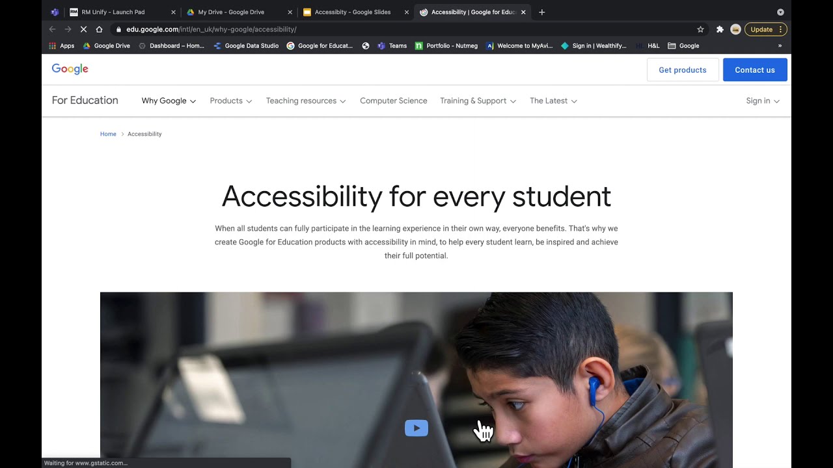The image size is (833, 468).
Task: Click the browser forward arrow
Action: [x=68, y=29]
